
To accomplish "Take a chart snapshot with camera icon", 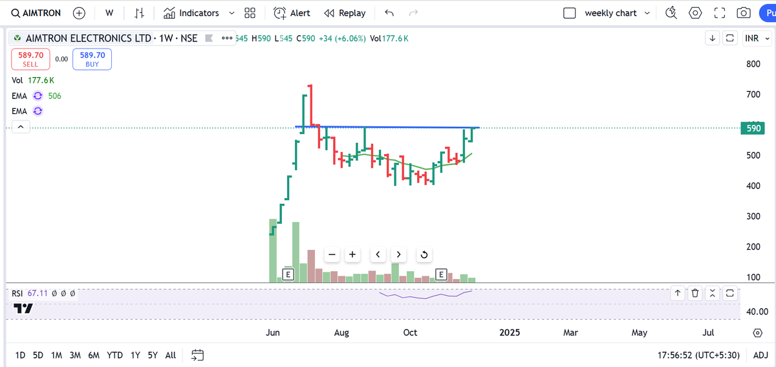I will [744, 13].
